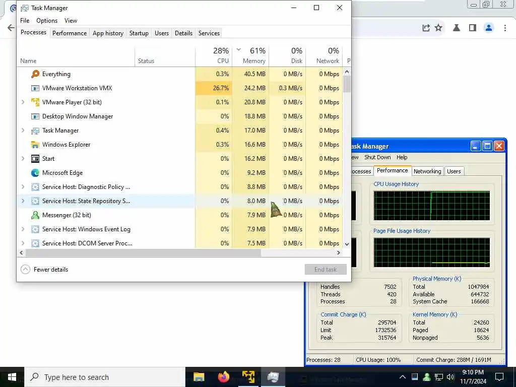Screen dimensions: 516x387
Task: Click the Microsoft Edge process icon
Action: click(35, 173)
